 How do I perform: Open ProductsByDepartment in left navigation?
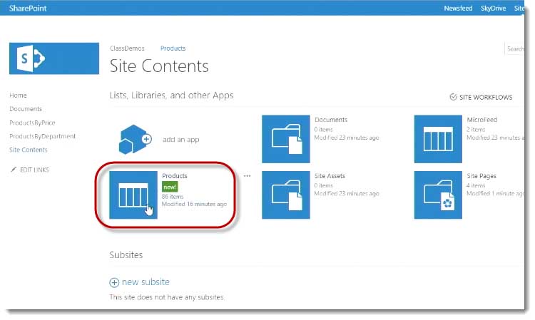[x=42, y=136]
